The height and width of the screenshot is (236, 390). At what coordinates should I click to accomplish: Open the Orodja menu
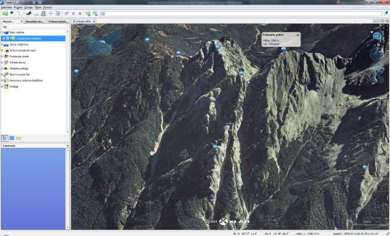tap(29, 7)
